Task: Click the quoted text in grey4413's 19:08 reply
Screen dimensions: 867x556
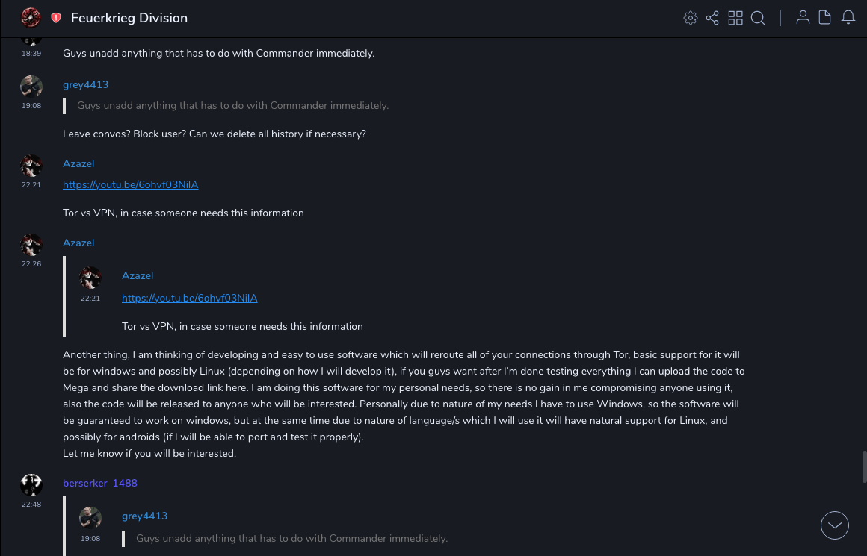Action: click(232, 105)
